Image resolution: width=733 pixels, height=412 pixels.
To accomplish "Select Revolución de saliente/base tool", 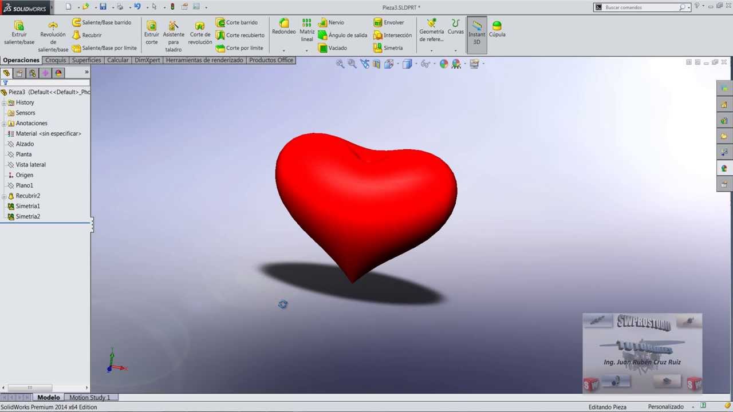I will [x=53, y=37].
